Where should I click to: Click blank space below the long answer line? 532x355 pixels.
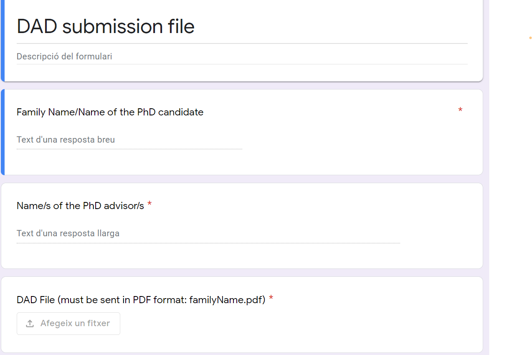[209, 256]
